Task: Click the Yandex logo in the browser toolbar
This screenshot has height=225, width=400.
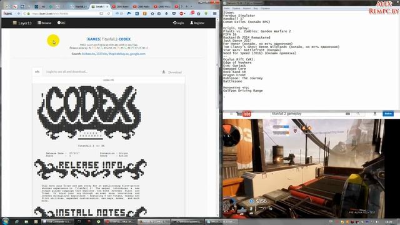Action: tap(7, 14)
